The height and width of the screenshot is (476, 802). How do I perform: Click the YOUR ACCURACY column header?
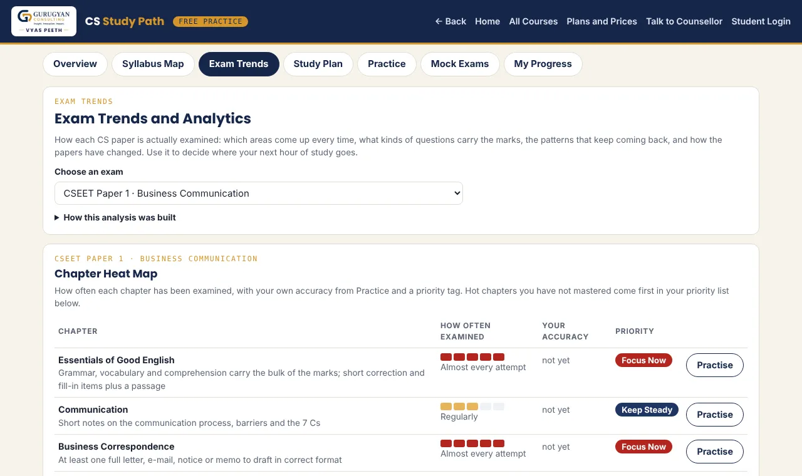click(565, 331)
